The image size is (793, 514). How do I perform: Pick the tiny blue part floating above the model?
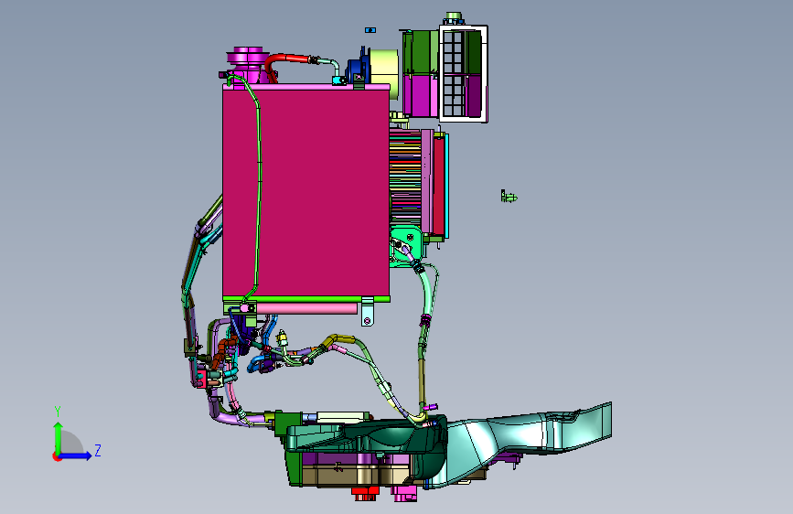[370, 30]
